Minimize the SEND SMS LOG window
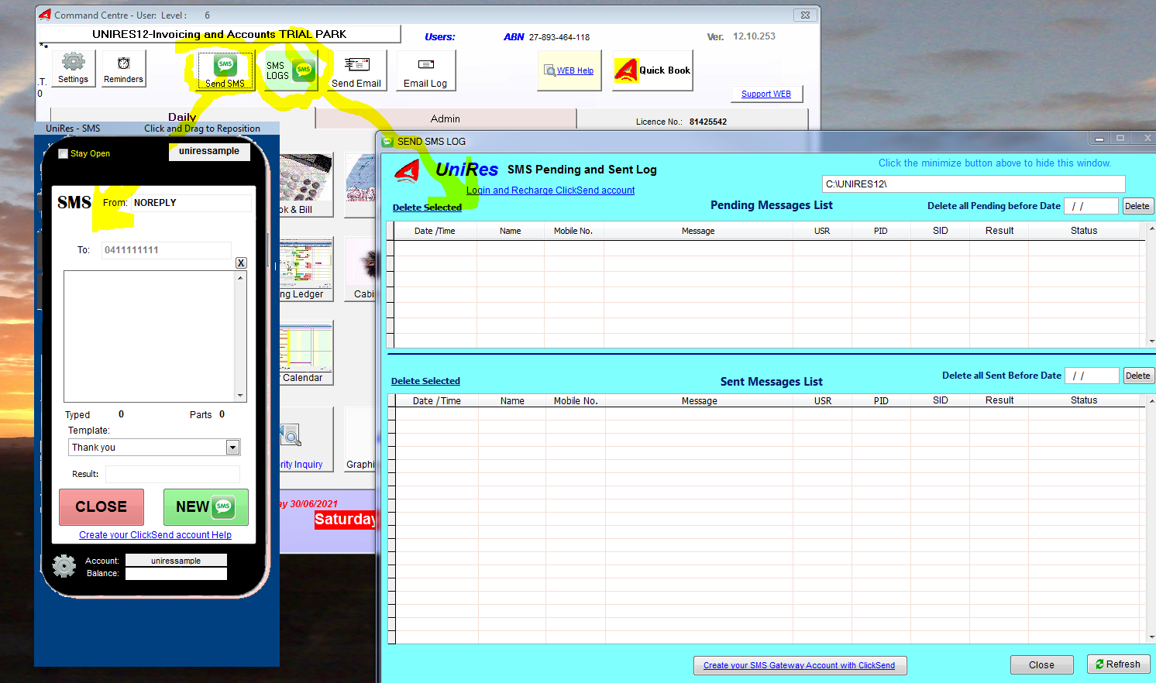The image size is (1156, 683). [1099, 138]
